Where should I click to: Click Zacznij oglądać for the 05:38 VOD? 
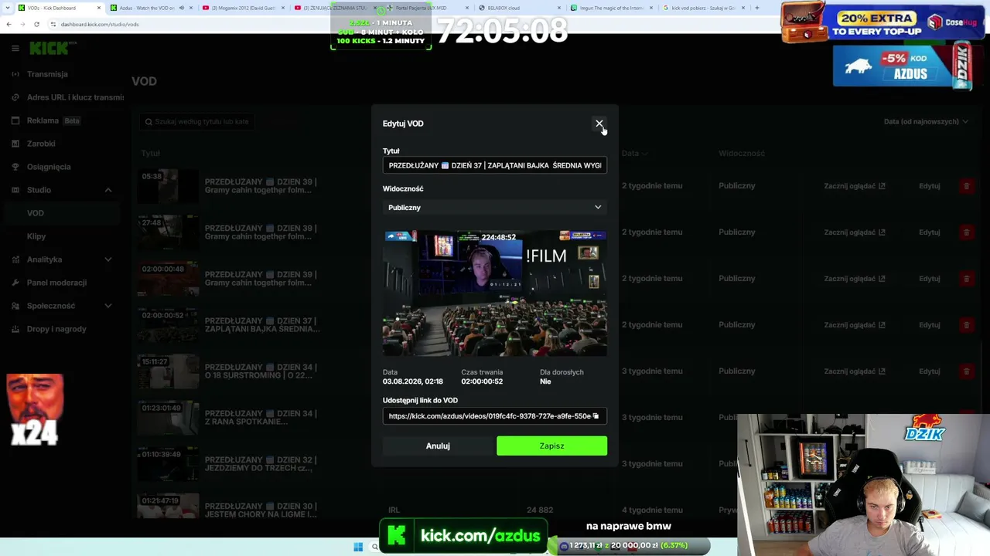pyautogui.click(x=854, y=186)
